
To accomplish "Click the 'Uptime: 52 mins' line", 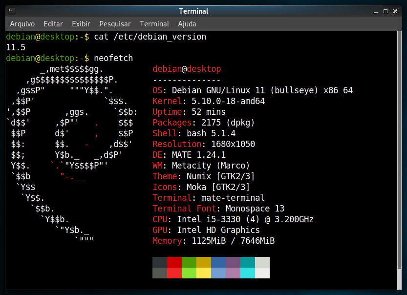I will click(189, 112).
